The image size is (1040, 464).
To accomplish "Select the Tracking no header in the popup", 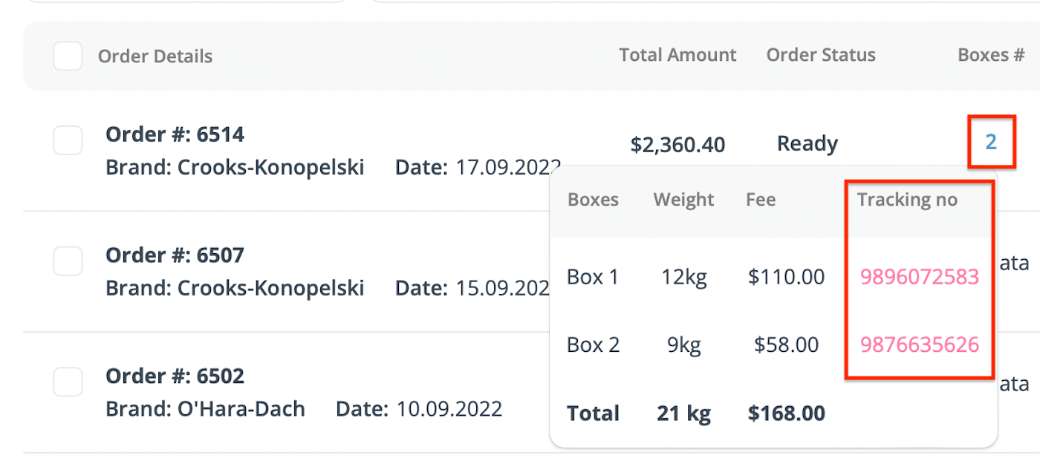I will [x=907, y=199].
